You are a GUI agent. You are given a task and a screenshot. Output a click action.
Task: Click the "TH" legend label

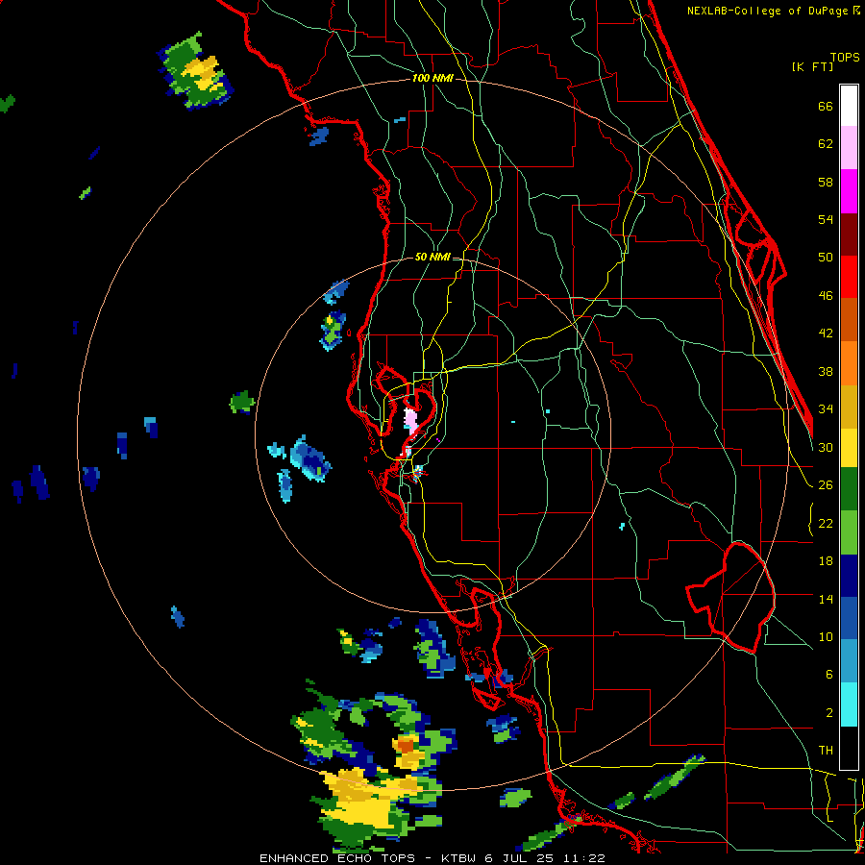(826, 751)
